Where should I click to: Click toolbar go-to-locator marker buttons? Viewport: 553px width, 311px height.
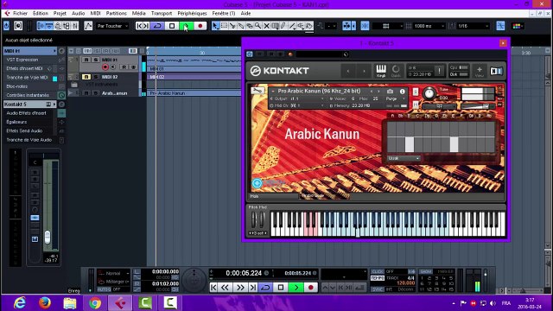143,26
